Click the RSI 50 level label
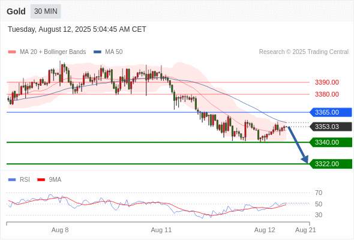Screen dimensions: 354x240 (x=319, y=204)
